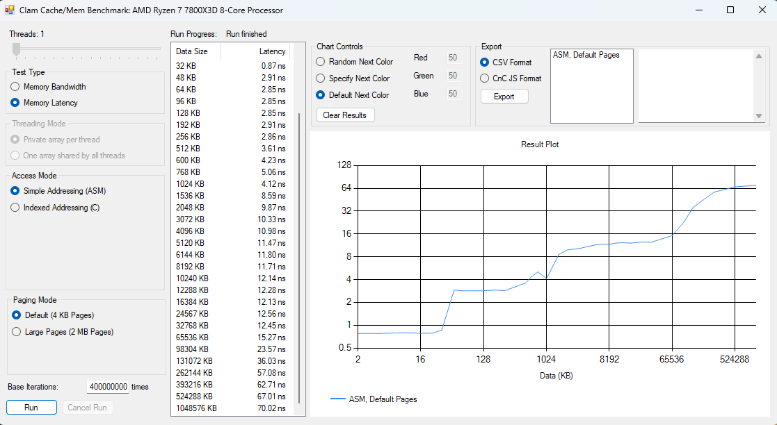The image size is (777, 425).
Task: Click the Export button
Action: pos(504,97)
